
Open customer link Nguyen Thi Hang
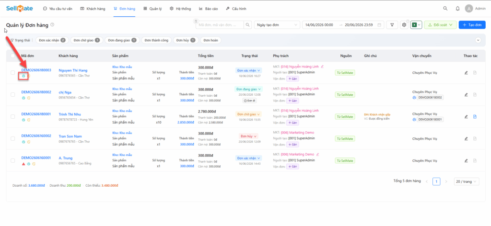coord(73,70)
